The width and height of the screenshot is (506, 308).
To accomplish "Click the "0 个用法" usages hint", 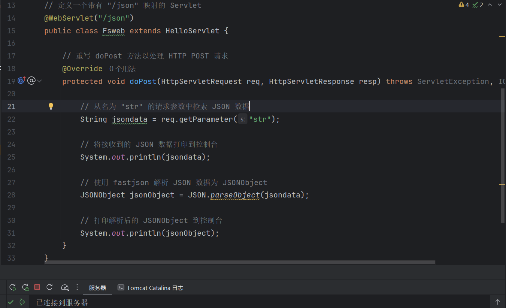I will coord(122,69).
